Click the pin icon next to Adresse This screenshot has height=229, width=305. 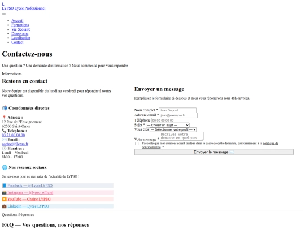(4, 118)
